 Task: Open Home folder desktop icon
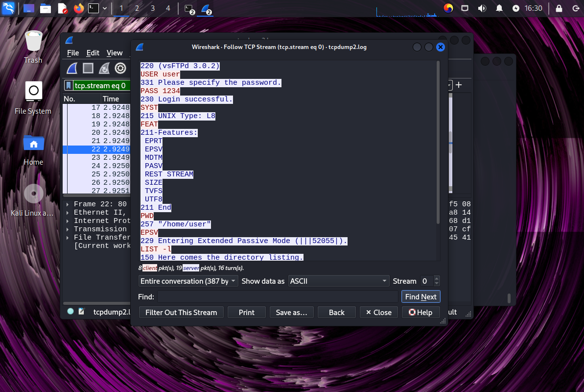pyautogui.click(x=33, y=149)
